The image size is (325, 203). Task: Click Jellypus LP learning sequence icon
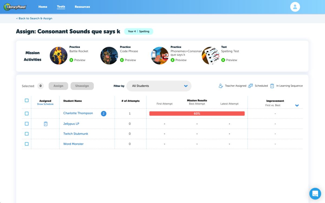[45, 124]
